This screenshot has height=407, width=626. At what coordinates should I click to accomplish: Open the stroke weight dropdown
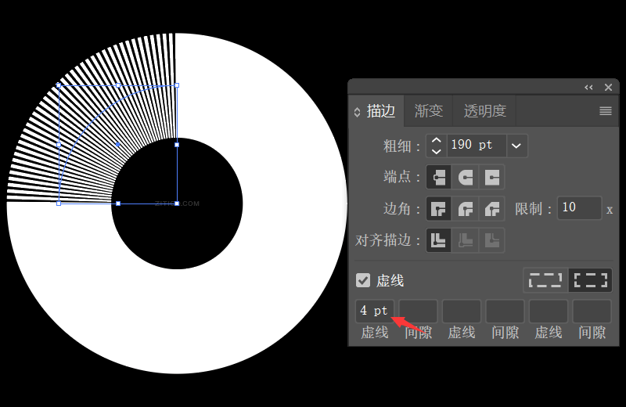516,145
